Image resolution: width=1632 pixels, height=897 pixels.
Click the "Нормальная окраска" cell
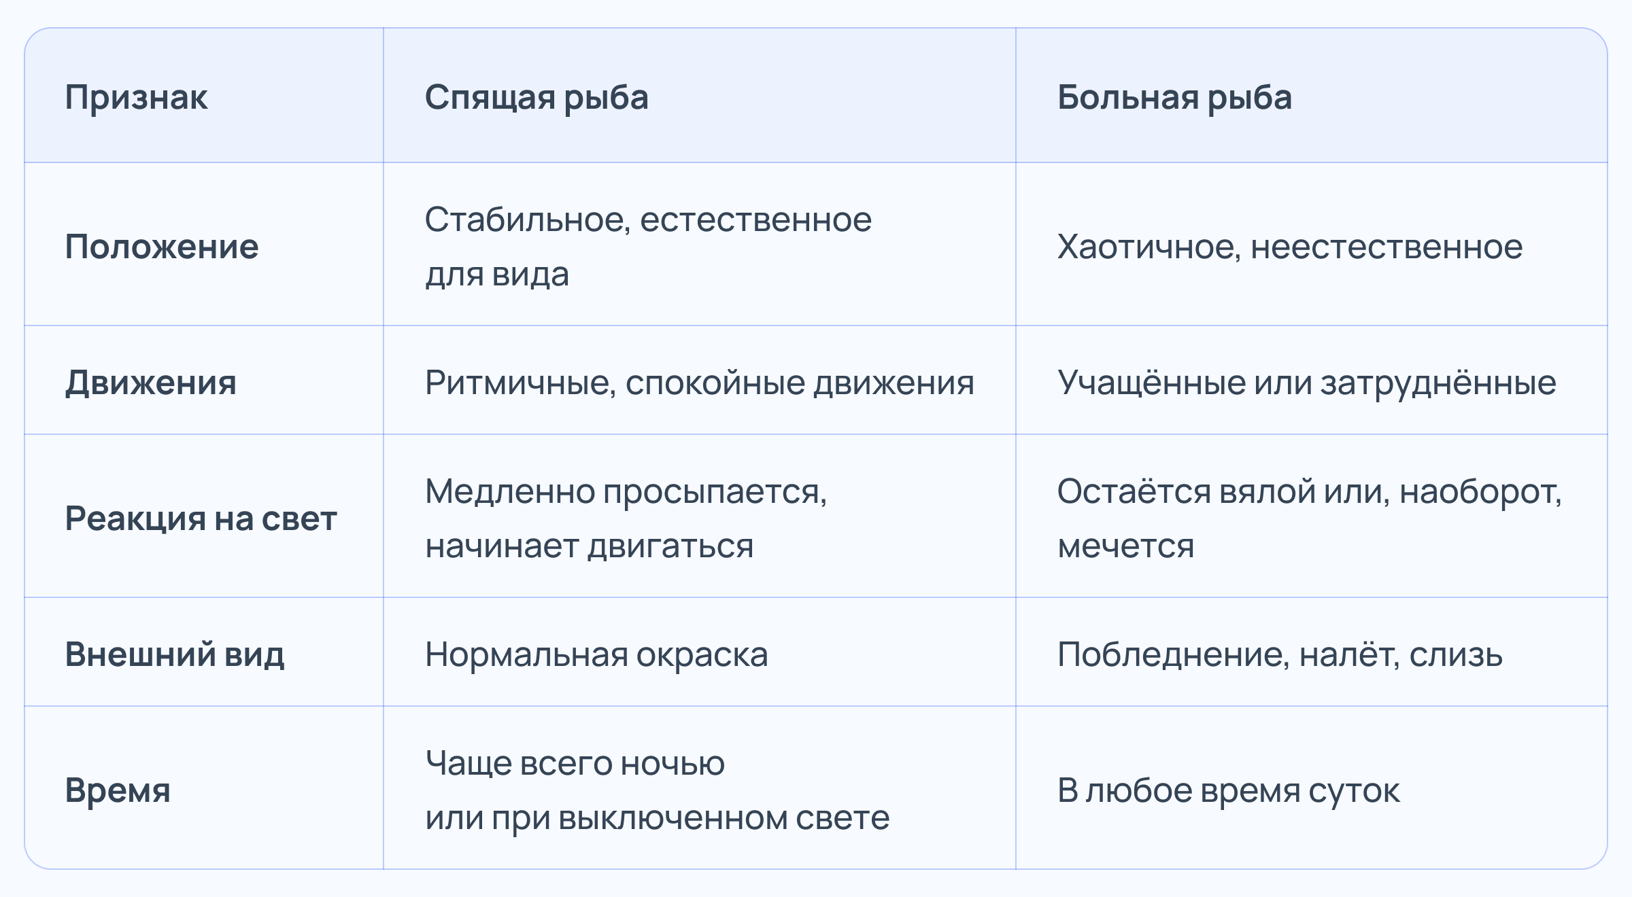(x=596, y=654)
